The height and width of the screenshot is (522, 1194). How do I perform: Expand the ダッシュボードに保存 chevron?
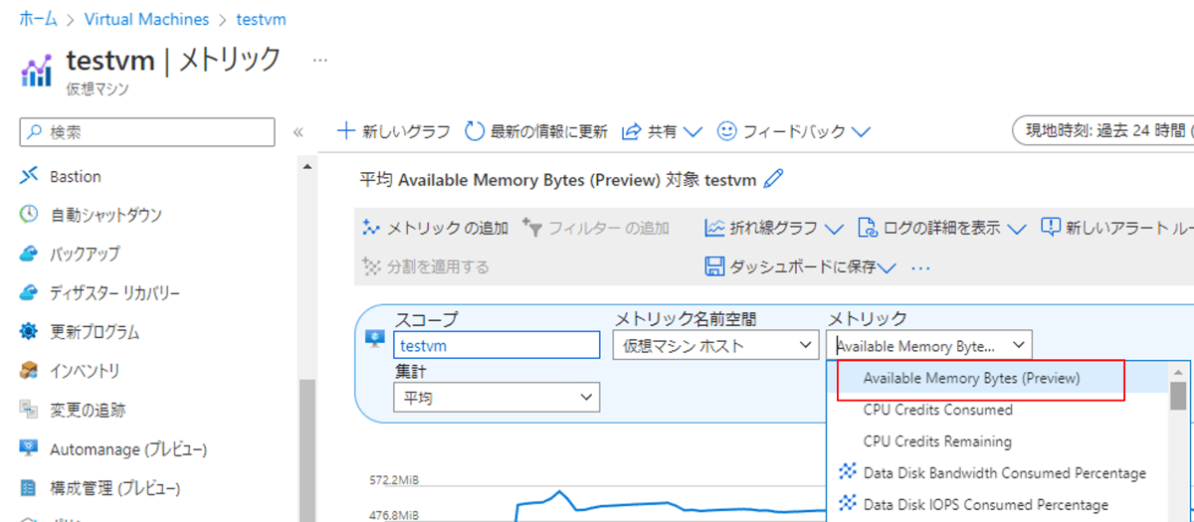tap(887, 267)
